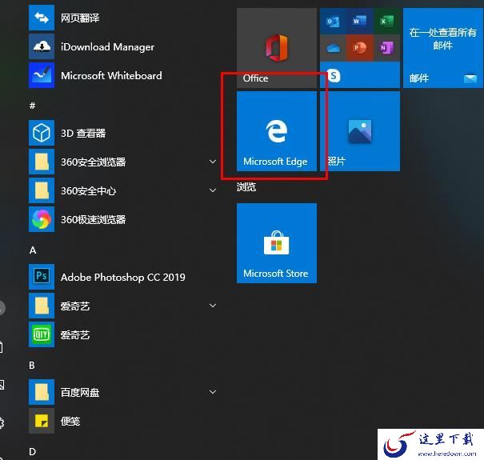Viewport: 484px width, 460px height.
Task: Launch the green 爱奇艺 app icon
Action: (x=42, y=334)
